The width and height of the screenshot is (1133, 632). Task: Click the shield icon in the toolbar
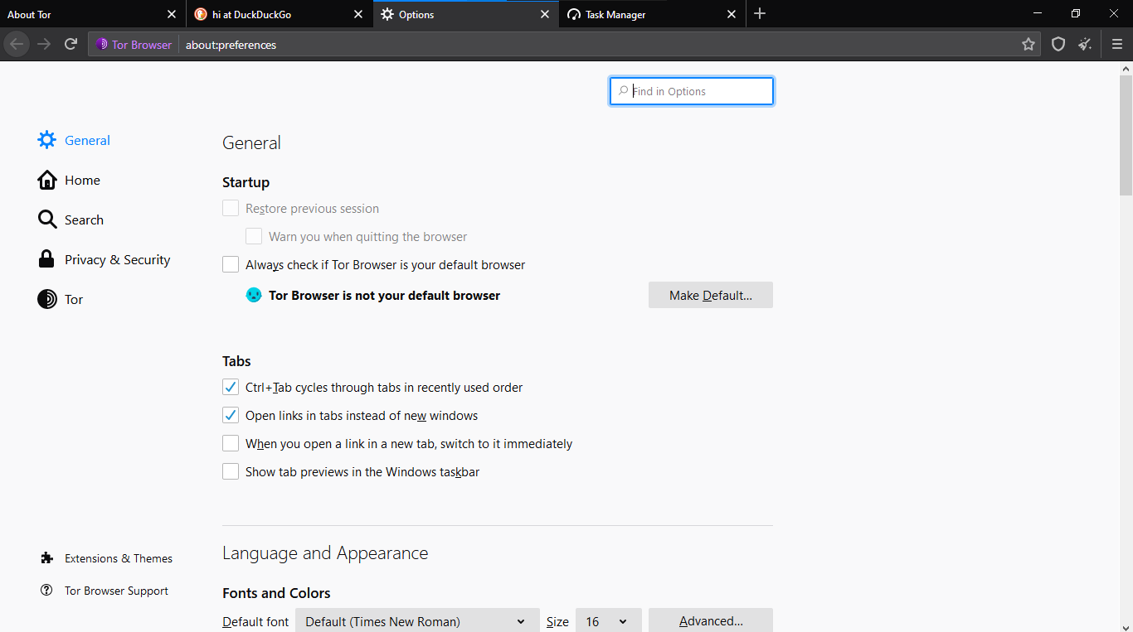[x=1058, y=44]
